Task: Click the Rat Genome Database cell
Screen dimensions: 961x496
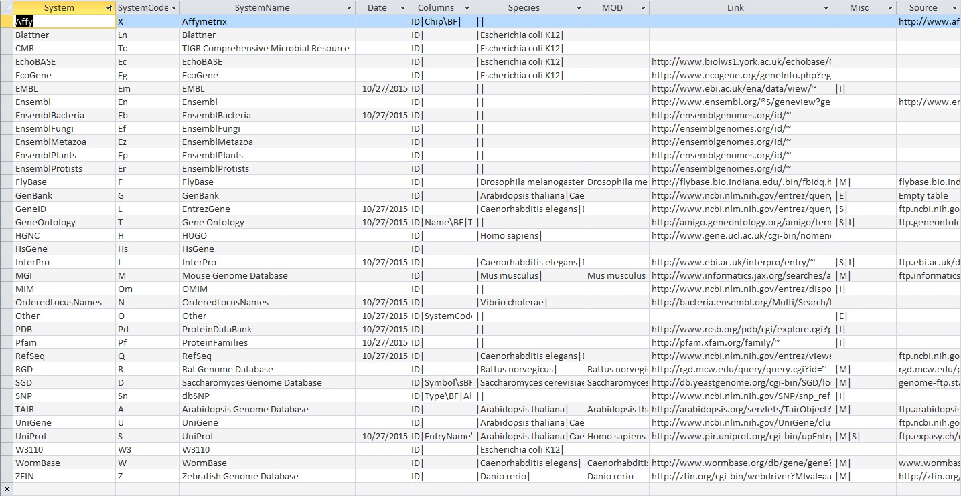Action: [x=268, y=369]
